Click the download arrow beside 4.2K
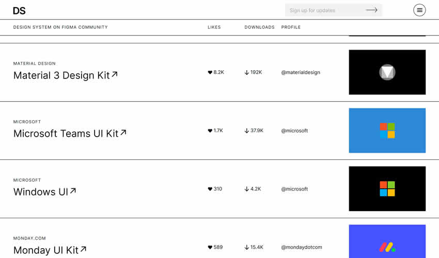Image resolution: width=439 pixels, height=258 pixels. [x=247, y=189]
